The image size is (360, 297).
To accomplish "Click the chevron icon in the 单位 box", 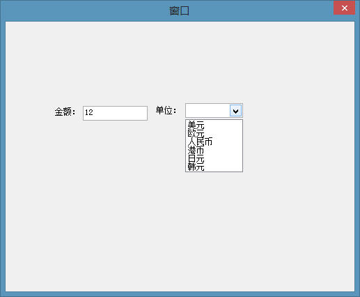I will tap(235, 111).
